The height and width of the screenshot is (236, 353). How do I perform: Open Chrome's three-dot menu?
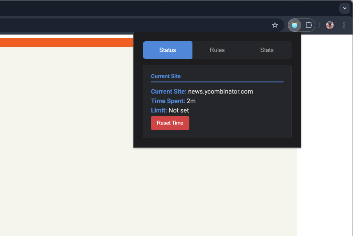[344, 25]
